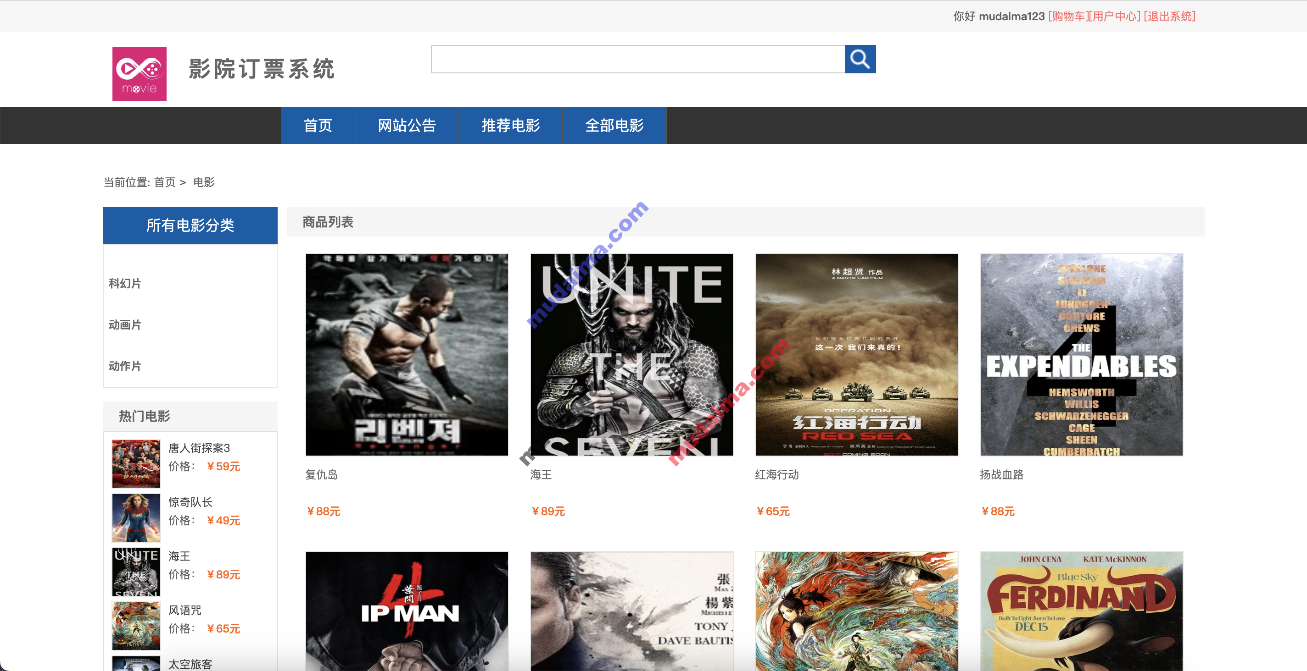The image size is (1307, 671).
Task: Select the 动作片 category
Action: (125, 365)
